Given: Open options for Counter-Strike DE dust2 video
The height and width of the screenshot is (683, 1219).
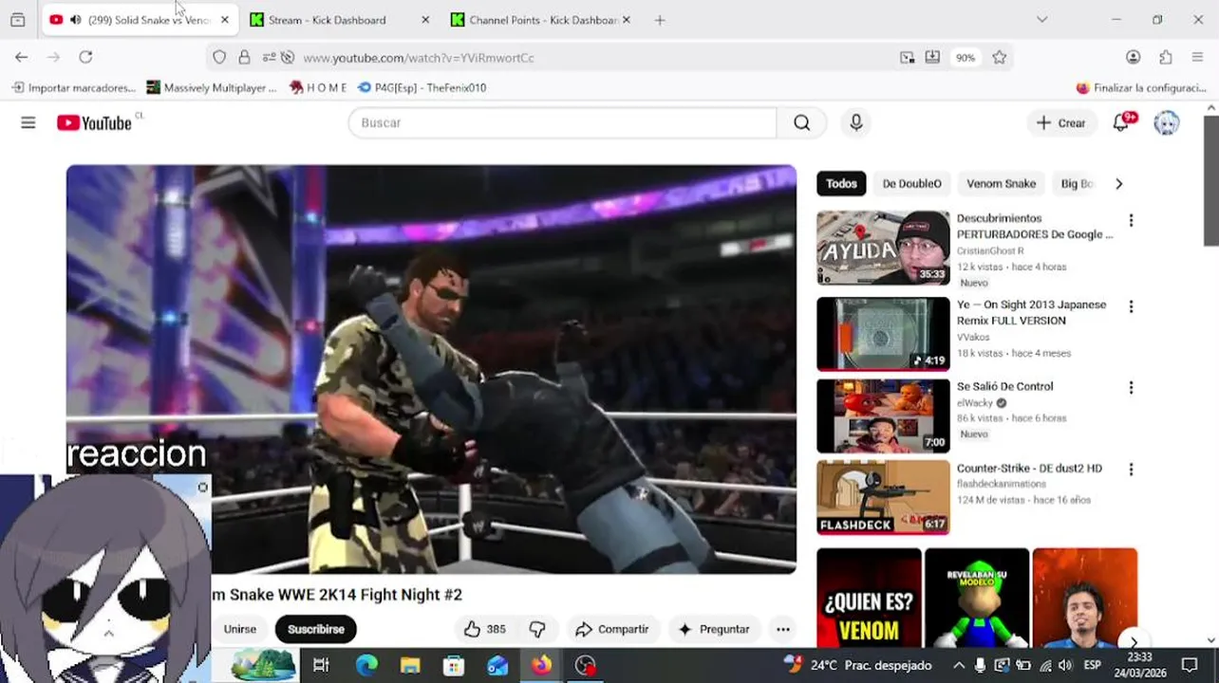Looking at the screenshot, I should click(1131, 470).
